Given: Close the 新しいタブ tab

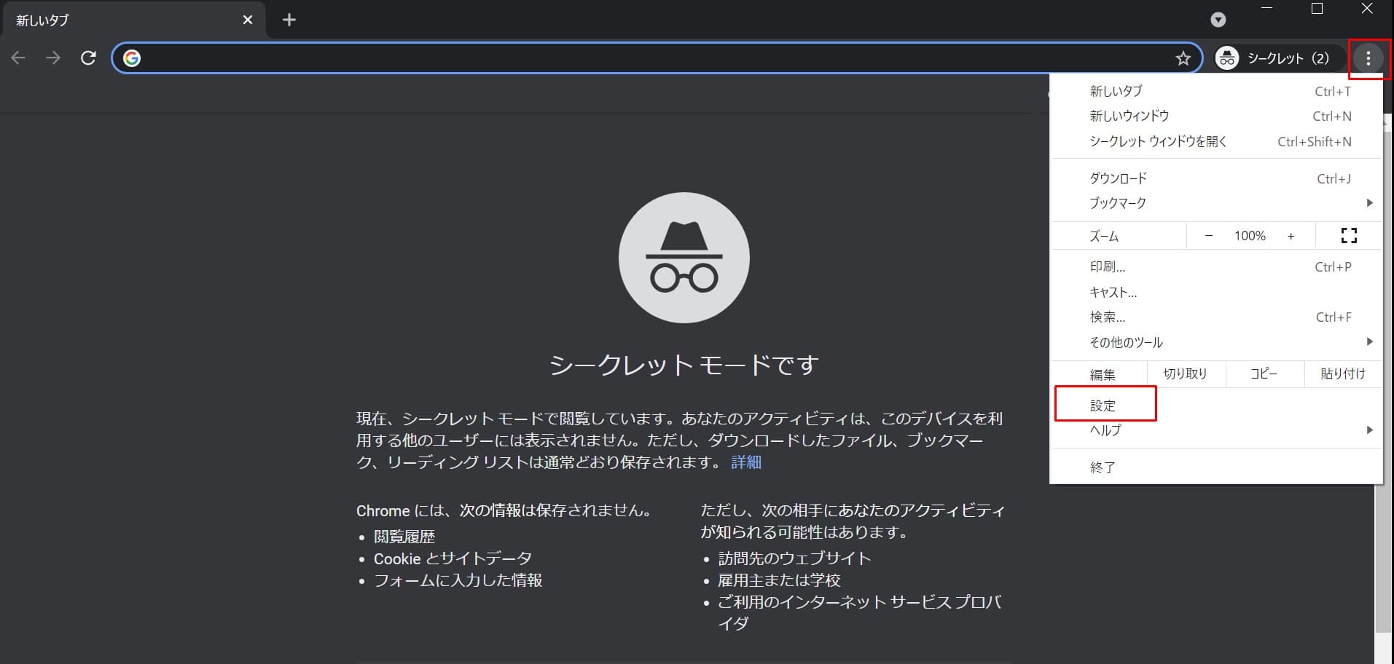Looking at the screenshot, I should (x=248, y=20).
